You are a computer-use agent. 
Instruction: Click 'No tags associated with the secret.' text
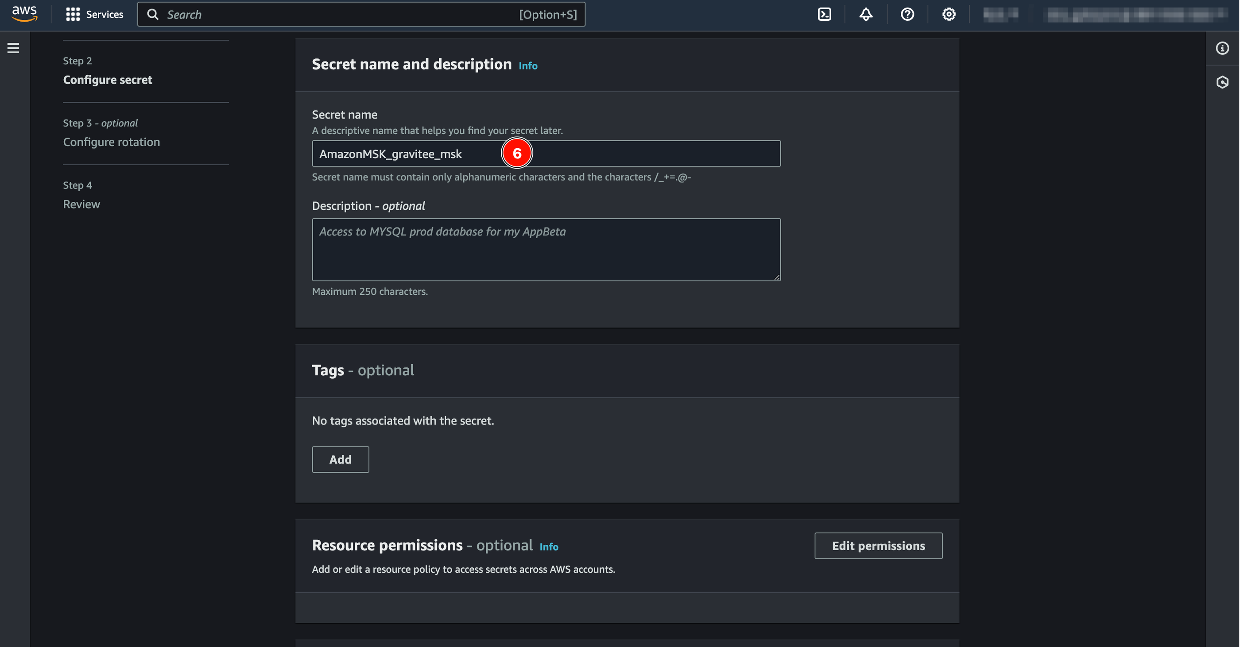[x=403, y=420]
